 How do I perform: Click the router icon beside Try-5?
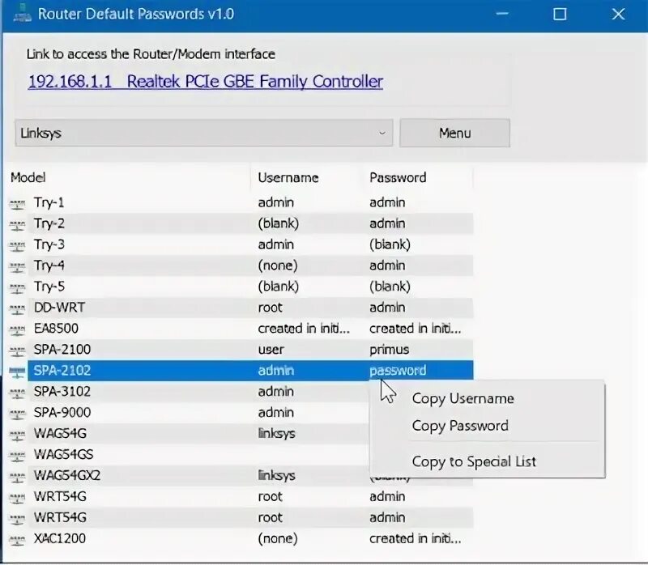[x=17, y=288]
